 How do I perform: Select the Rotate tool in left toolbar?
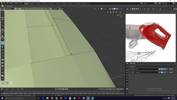(2, 26)
